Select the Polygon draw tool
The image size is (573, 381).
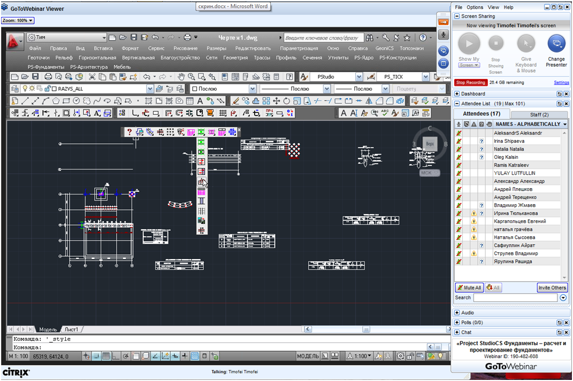pos(56,100)
